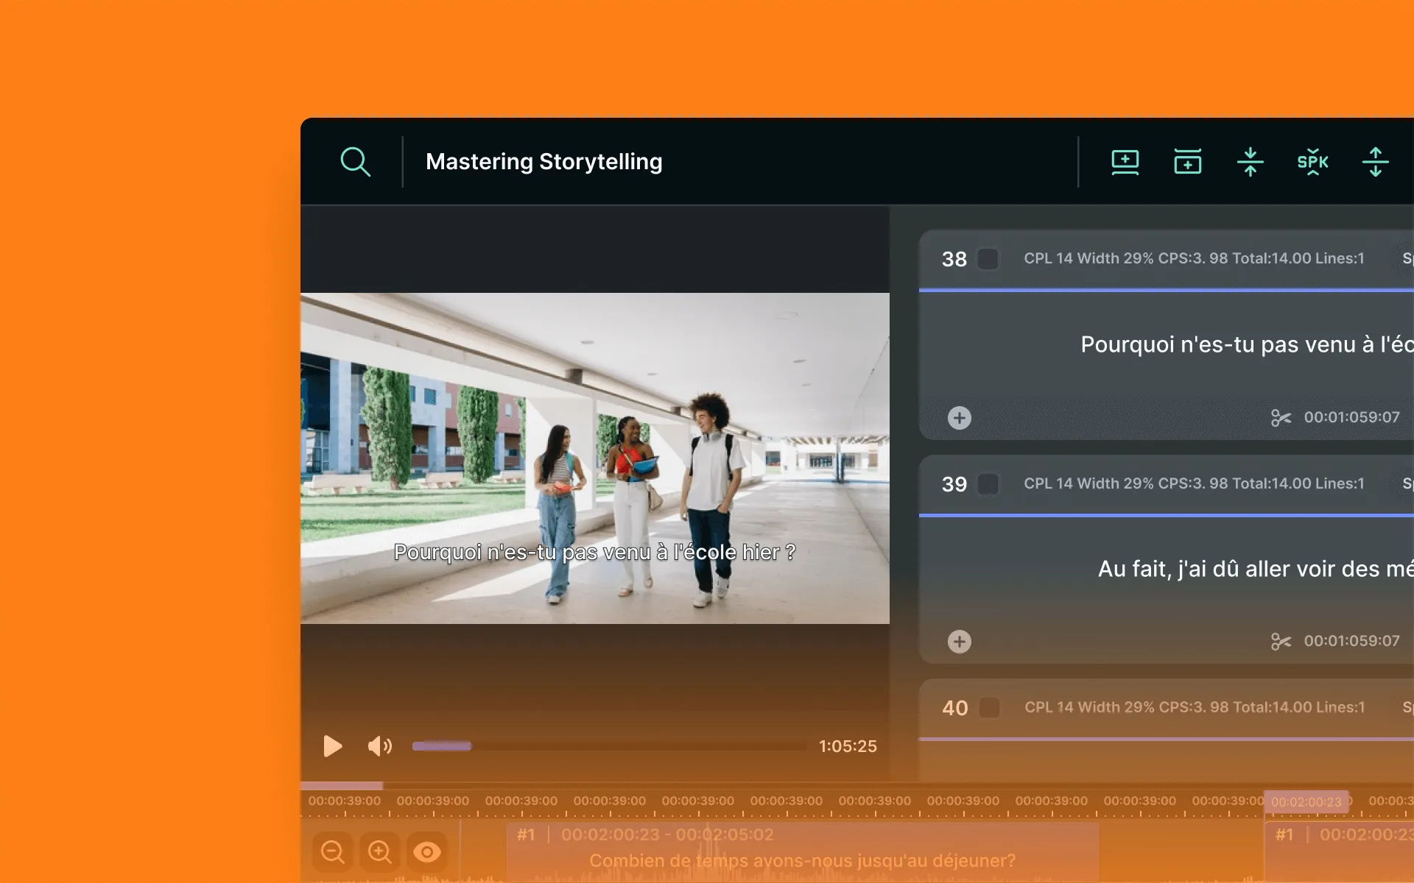
Task: Mute the video volume
Action: [380, 746]
